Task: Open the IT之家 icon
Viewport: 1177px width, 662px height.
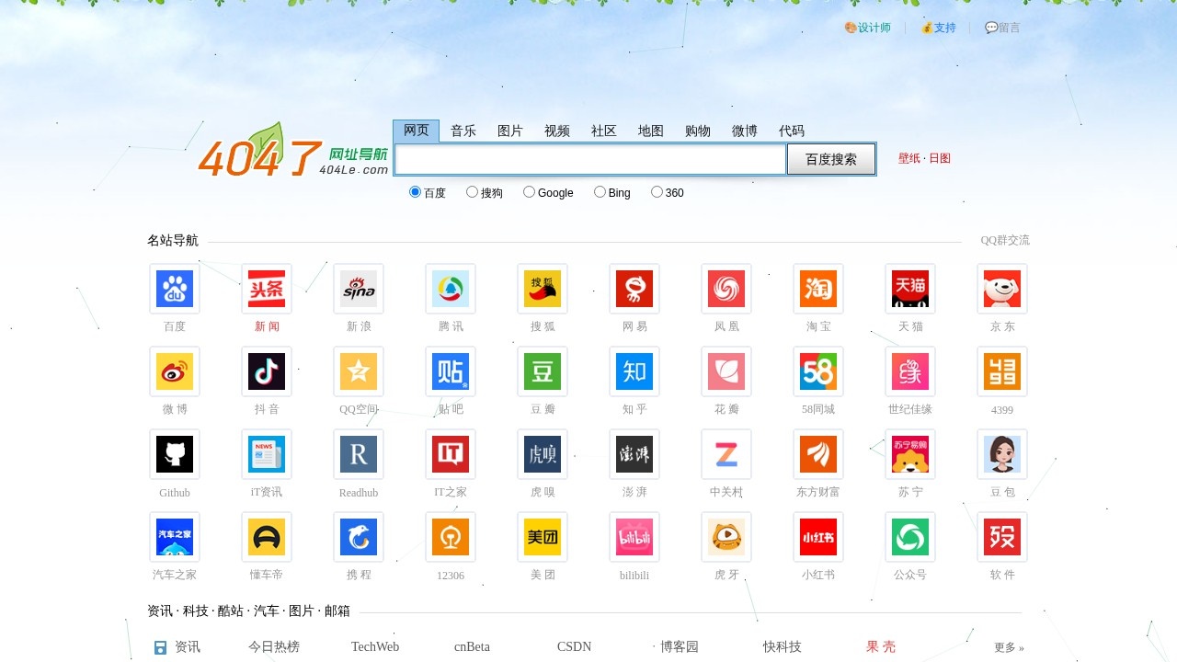Action: 451,454
